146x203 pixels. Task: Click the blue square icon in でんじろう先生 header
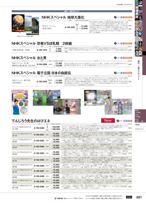pyautogui.click(x=126, y=121)
